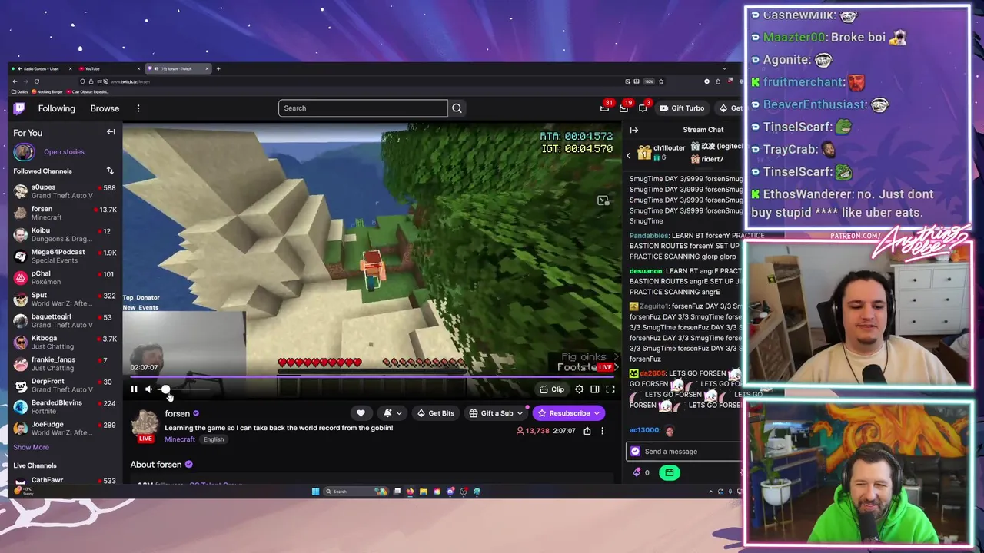Open the notifications icon with the 19 badge
The image size is (984, 553).
[x=623, y=108]
